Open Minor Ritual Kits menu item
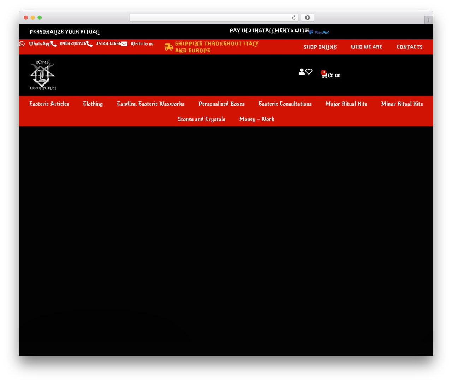Screen dimensions: 452x383 click(x=402, y=104)
